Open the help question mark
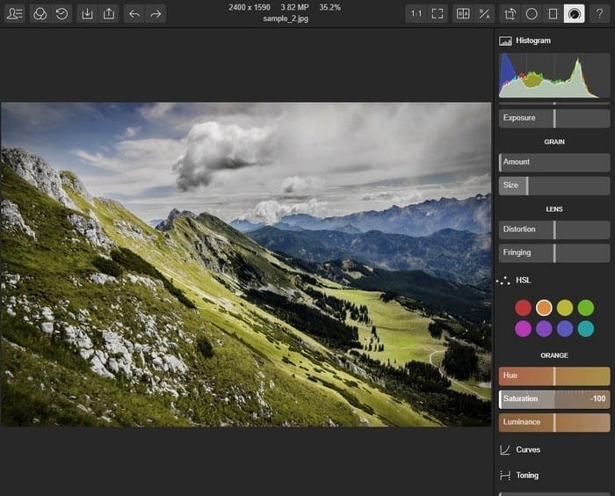This screenshot has height=496, width=615. [599, 14]
